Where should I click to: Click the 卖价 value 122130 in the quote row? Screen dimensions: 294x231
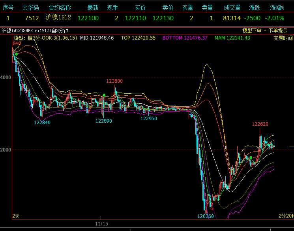[163, 18]
